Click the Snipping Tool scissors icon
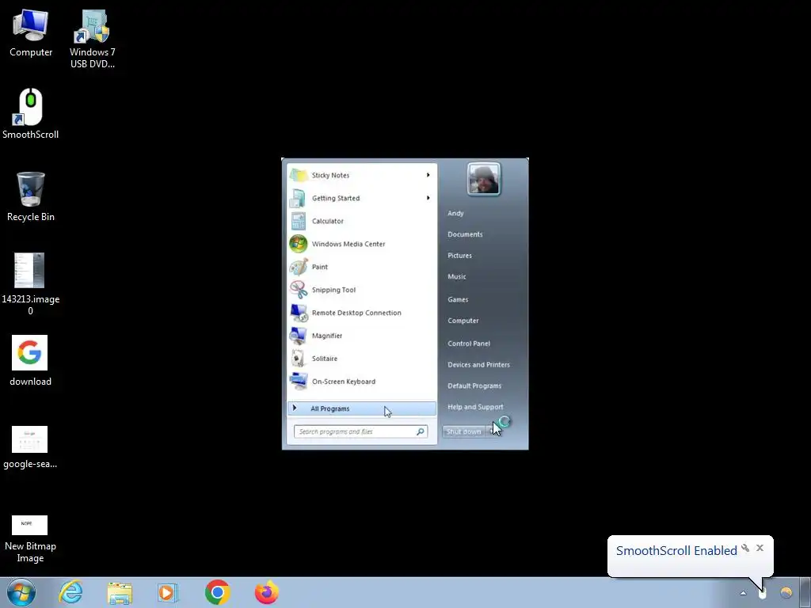The height and width of the screenshot is (608, 811). click(x=299, y=290)
